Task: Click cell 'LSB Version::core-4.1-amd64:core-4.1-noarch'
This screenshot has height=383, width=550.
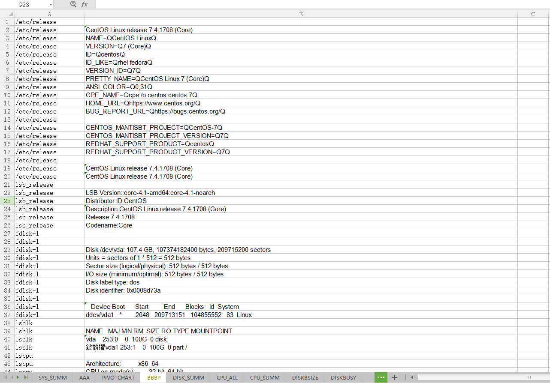Action: [x=301, y=193]
